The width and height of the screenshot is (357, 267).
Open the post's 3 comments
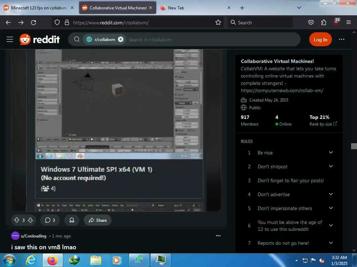point(50,220)
